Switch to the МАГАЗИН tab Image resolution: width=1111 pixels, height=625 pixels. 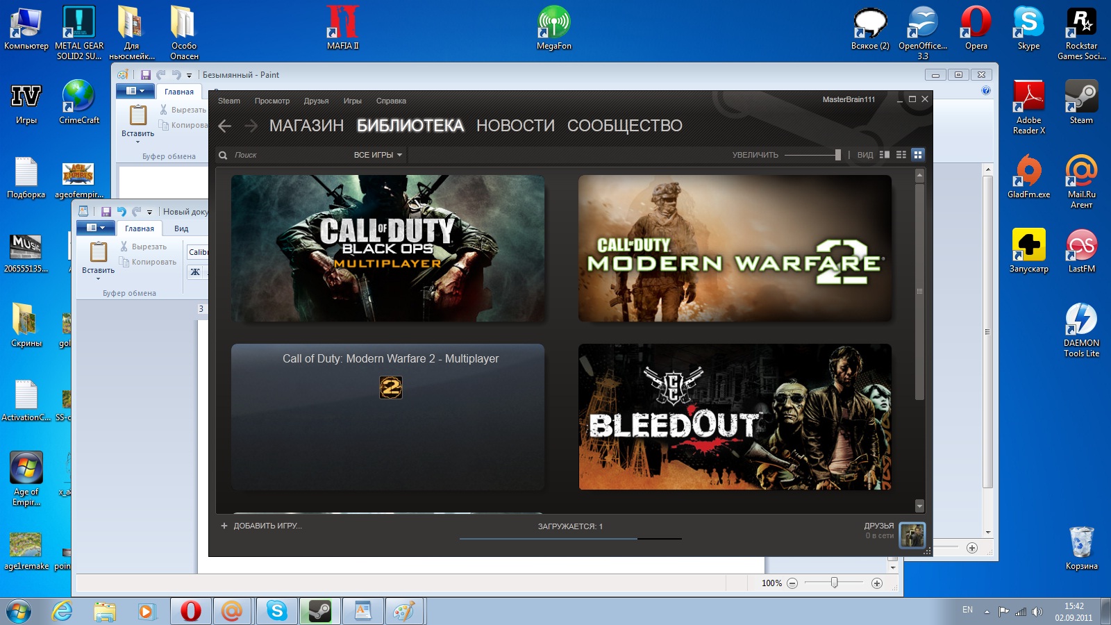(x=306, y=126)
